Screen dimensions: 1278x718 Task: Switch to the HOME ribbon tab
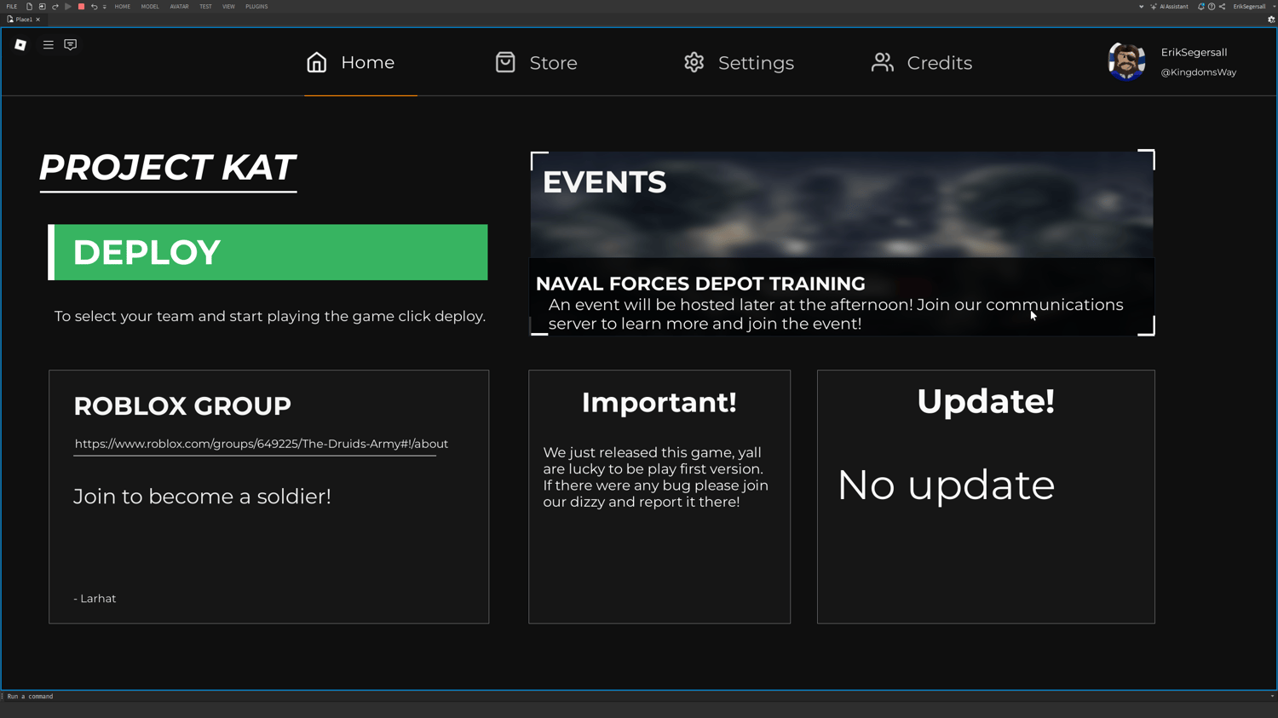pos(123,7)
